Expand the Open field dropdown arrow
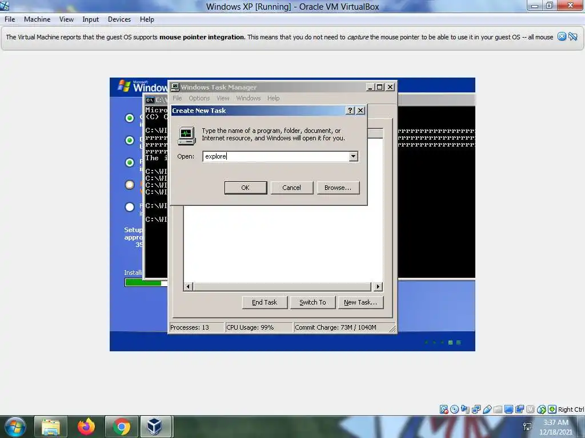Screen dimensions: 585x438 click(x=353, y=156)
